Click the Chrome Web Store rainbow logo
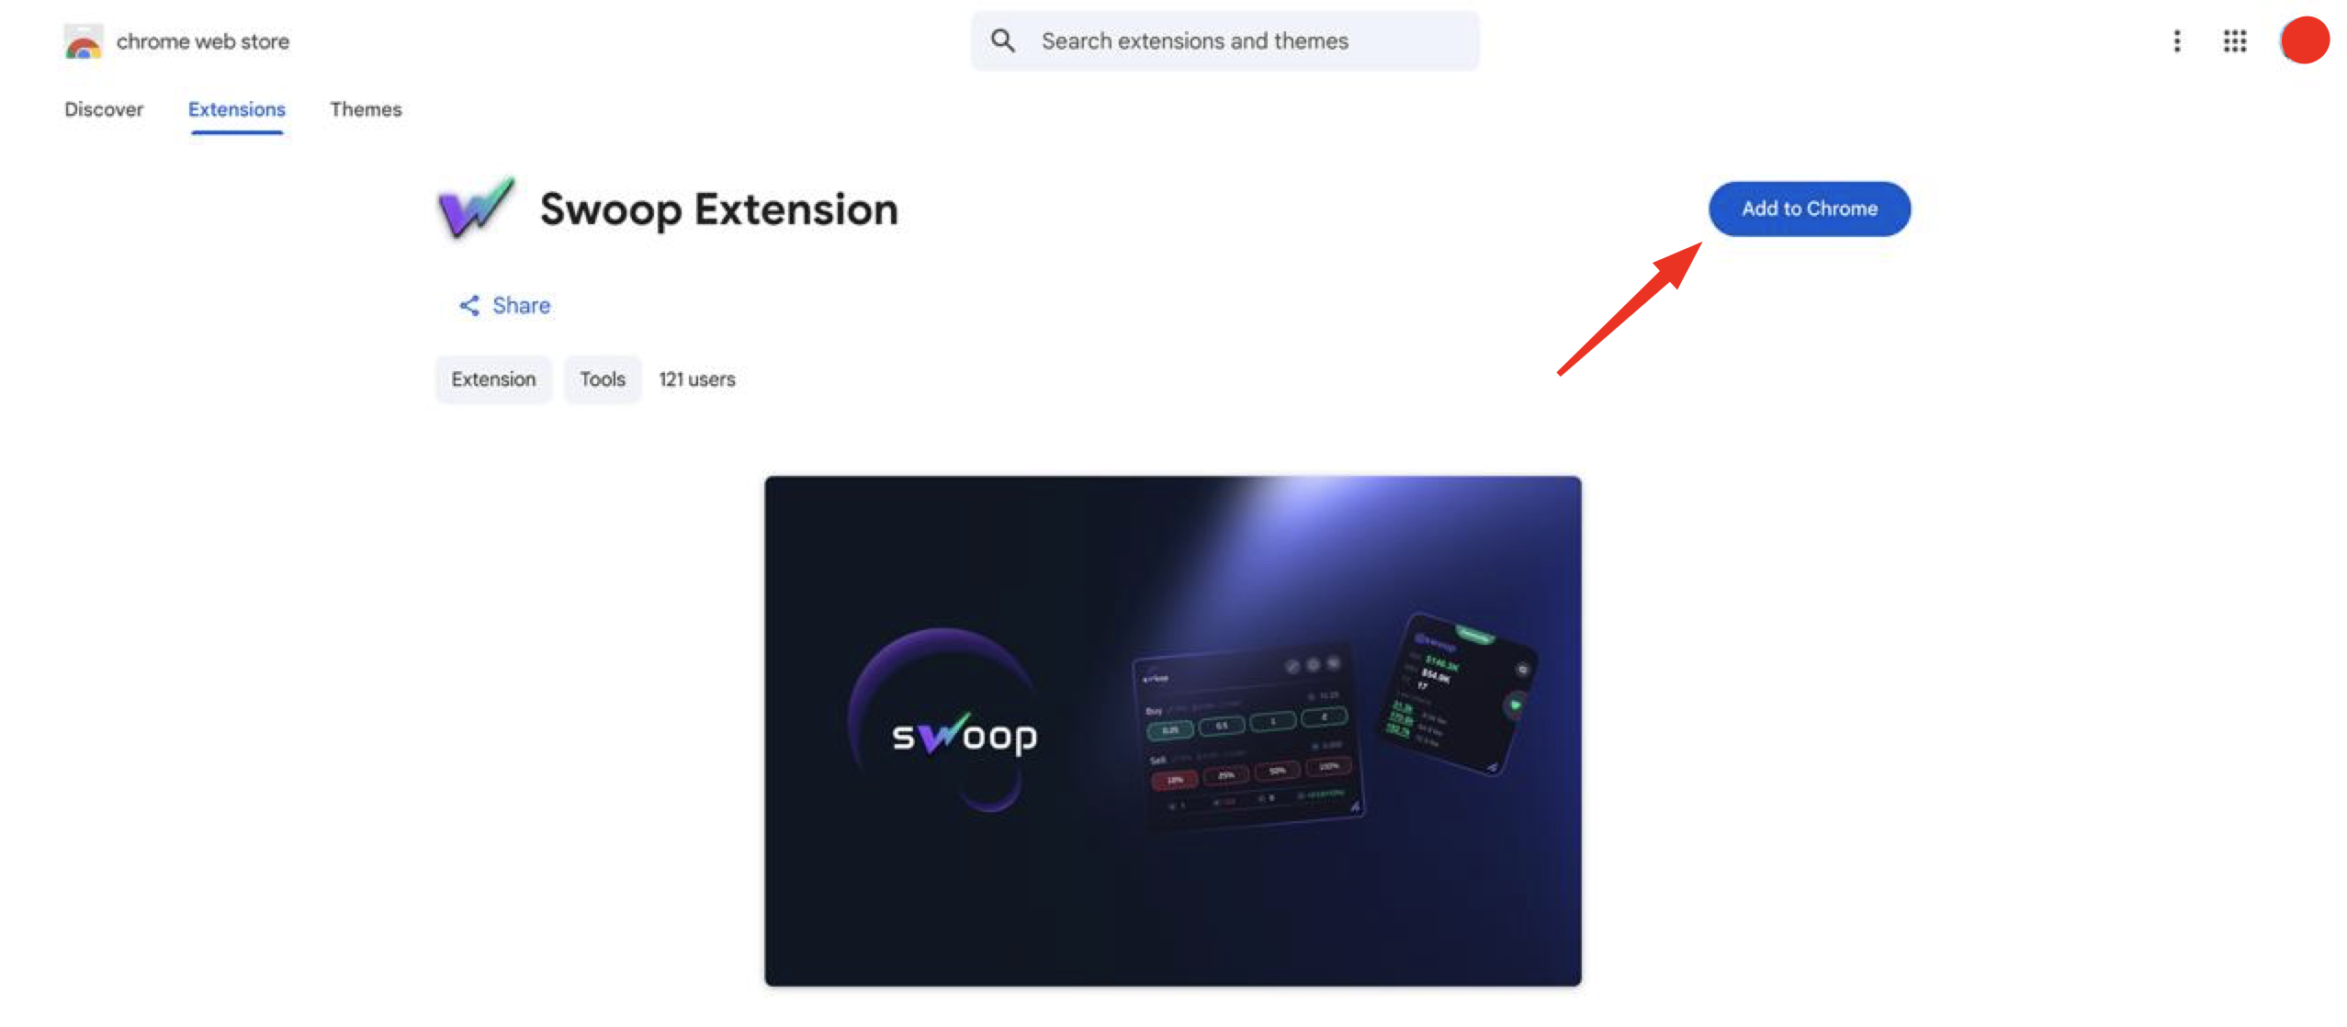Image resolution: width=2347 pixels, height=1027 pixels. (83, 41)
